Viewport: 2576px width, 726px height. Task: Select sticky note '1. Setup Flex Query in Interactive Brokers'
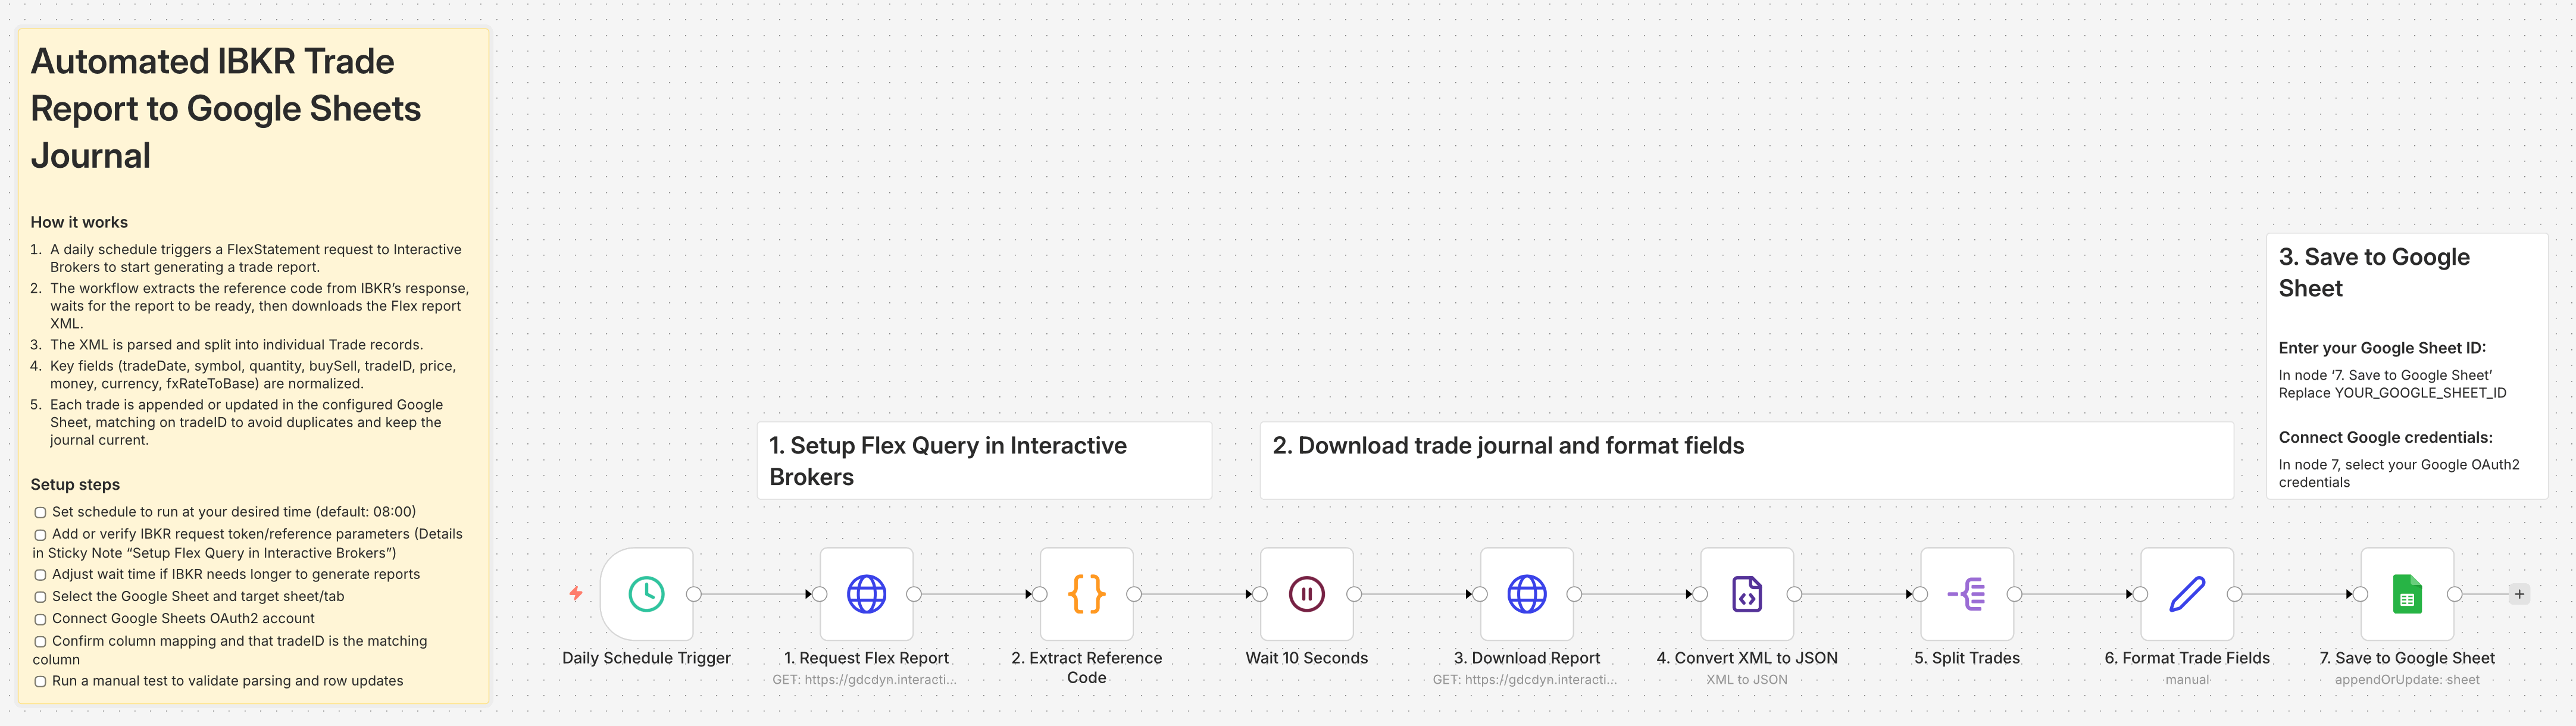tap(983, 460)
